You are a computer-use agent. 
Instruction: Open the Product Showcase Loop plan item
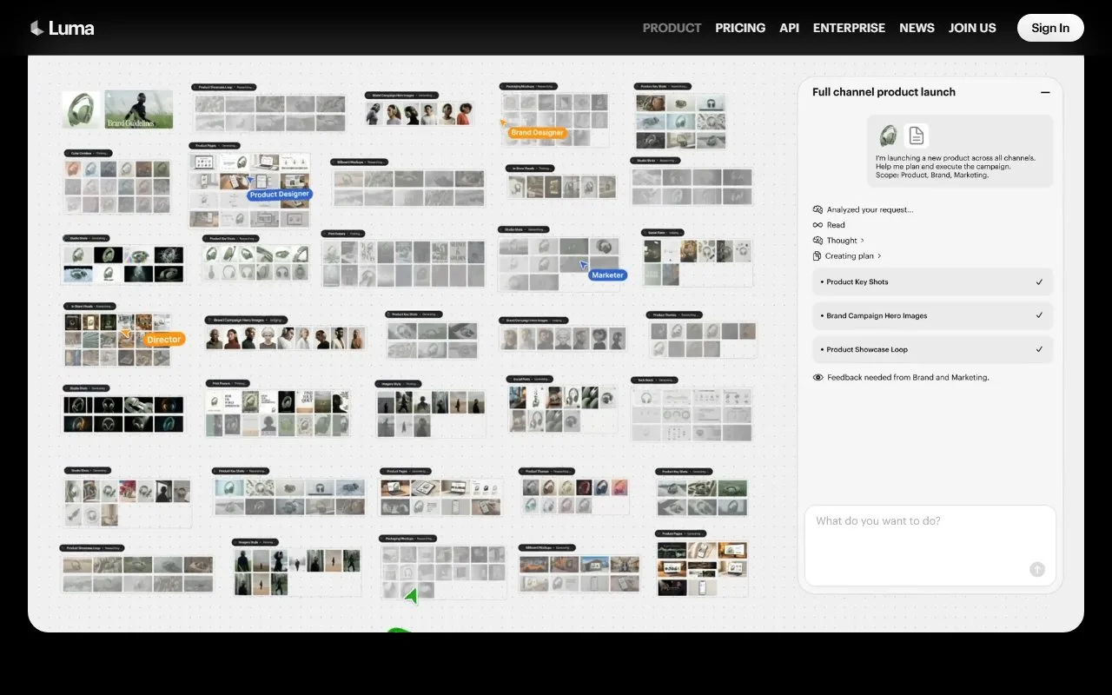coord(933,349)
